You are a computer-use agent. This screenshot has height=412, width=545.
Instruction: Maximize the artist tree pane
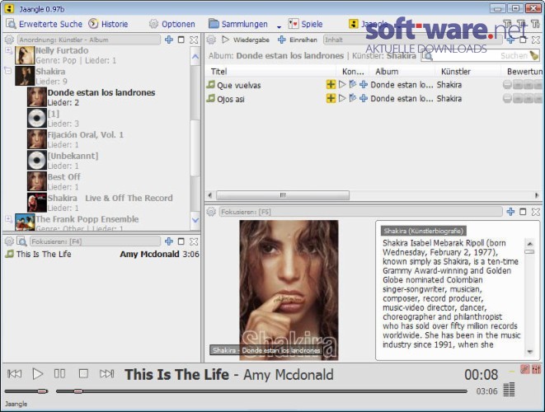[181, 40]
